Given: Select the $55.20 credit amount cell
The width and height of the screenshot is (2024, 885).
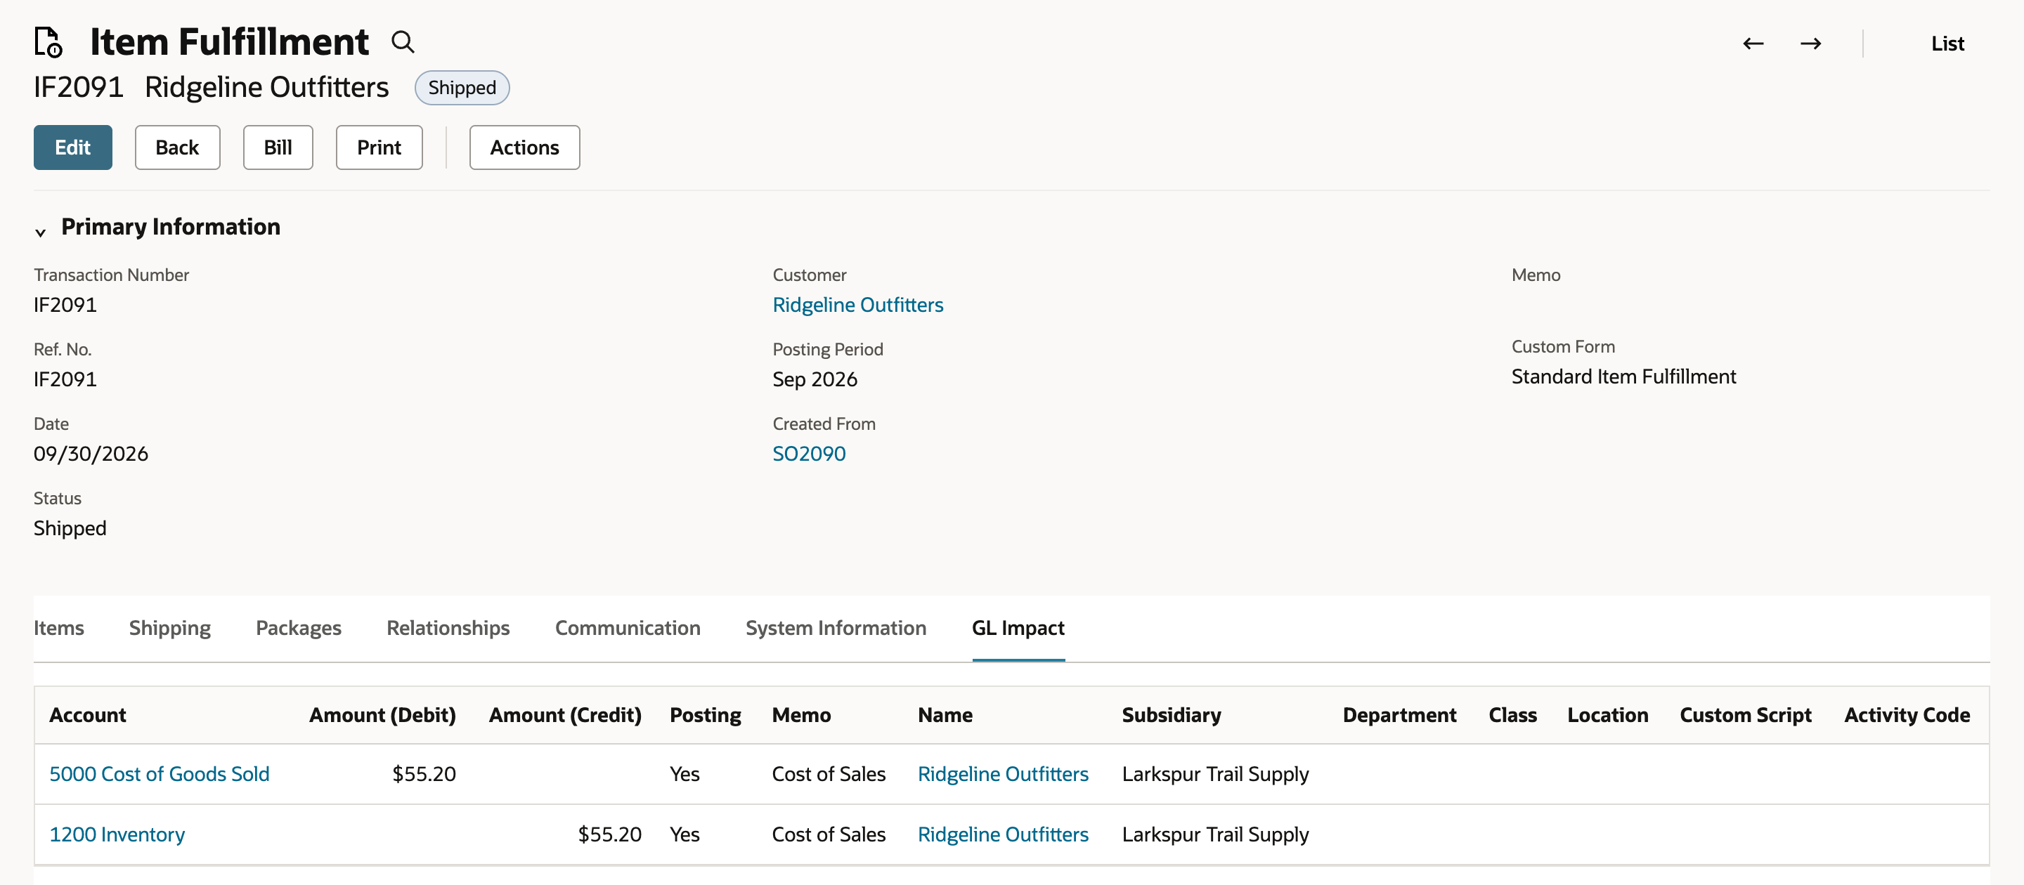Looking at the screenshot, I should [610, 834].
